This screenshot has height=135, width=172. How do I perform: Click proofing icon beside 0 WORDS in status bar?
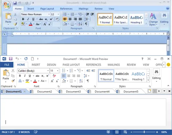click(36, 132)
